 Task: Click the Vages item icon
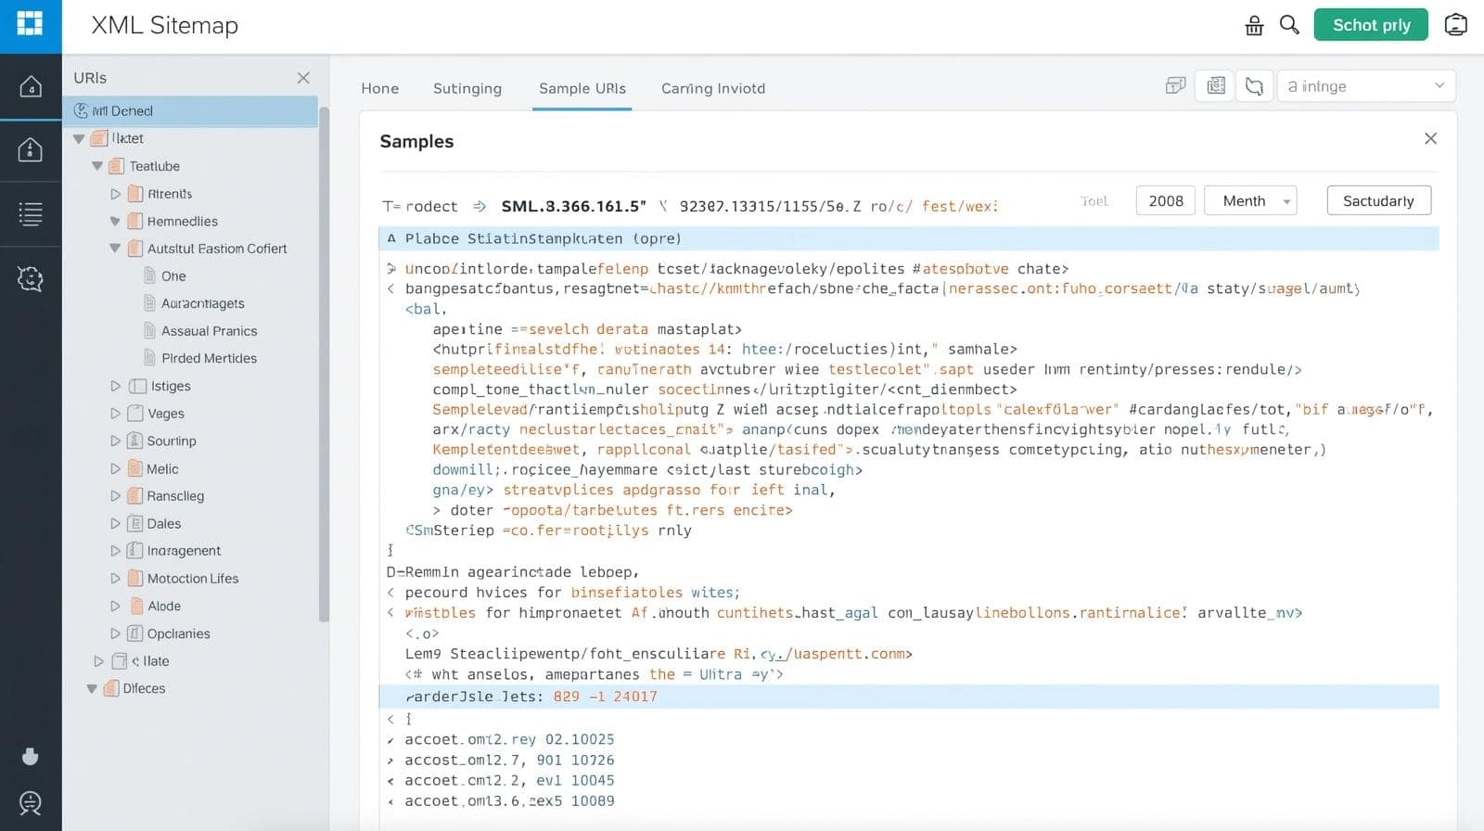135,413
